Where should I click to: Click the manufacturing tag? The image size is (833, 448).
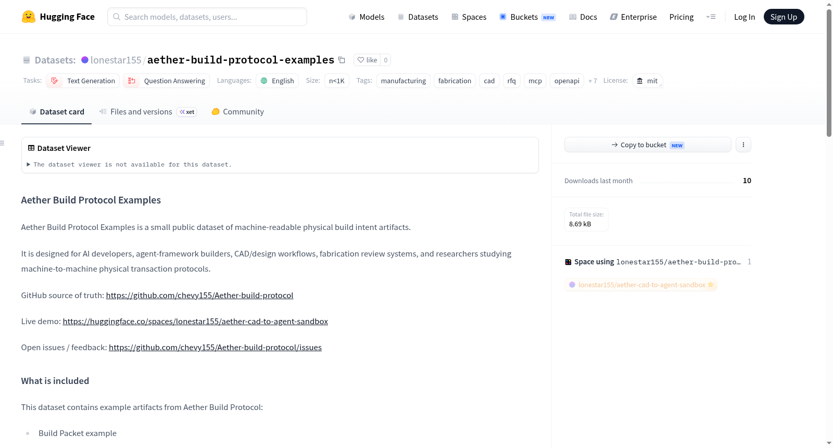403,81
